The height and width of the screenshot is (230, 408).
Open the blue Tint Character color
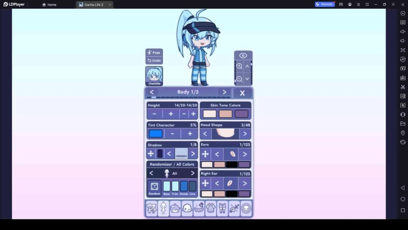pyautogui.click(x=156, y=134)
